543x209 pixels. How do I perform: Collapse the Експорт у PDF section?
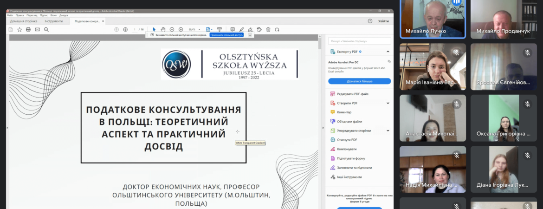coord(388,52)
